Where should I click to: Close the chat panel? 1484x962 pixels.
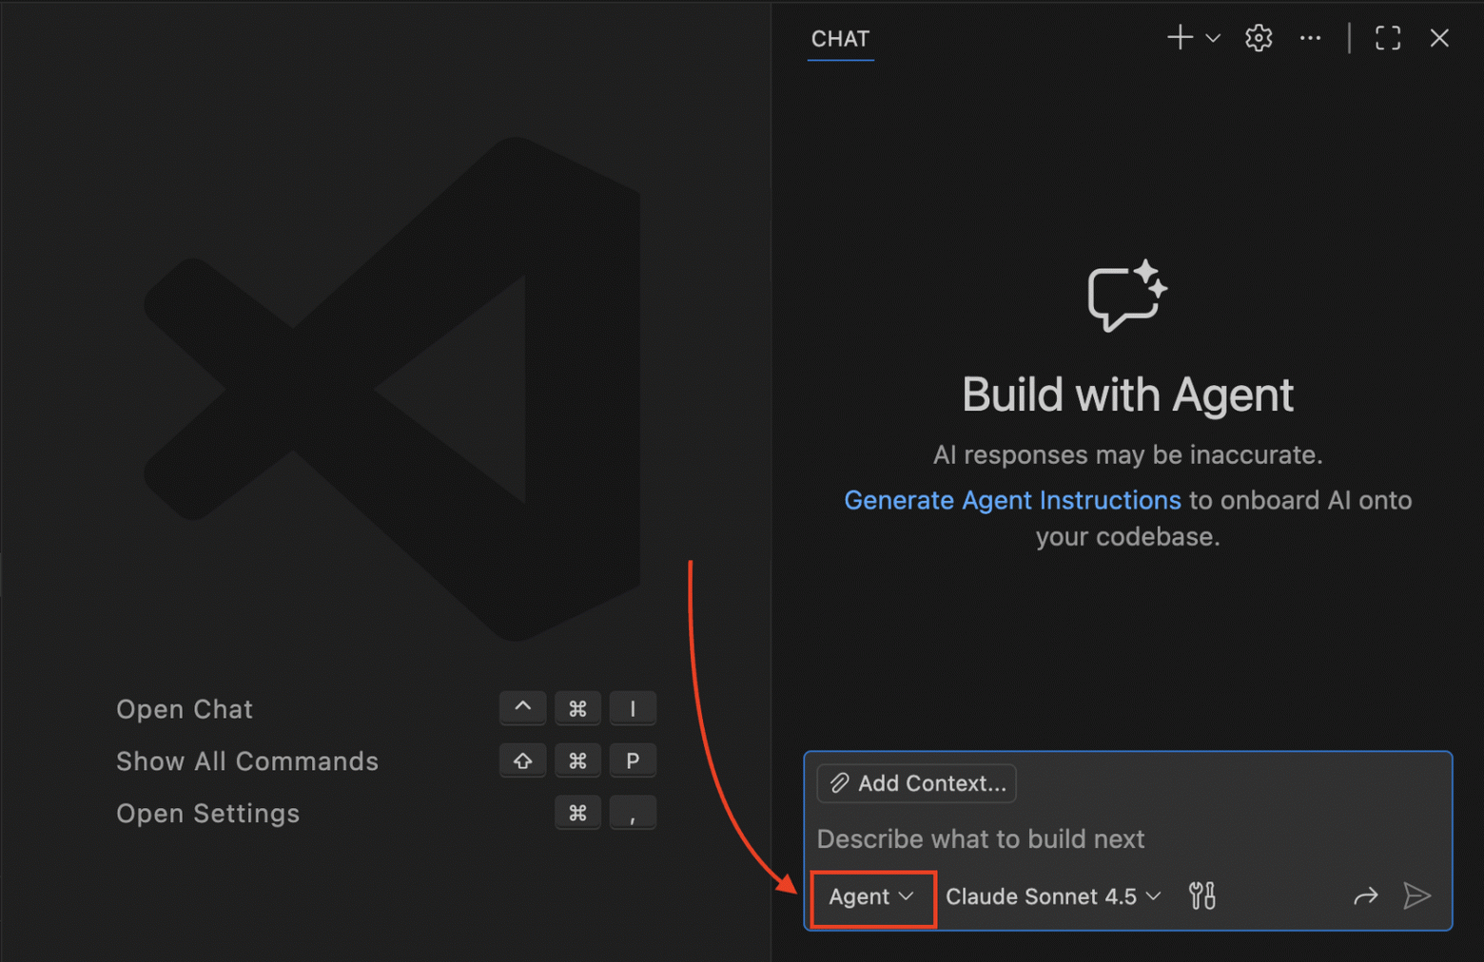(1439, 38)
